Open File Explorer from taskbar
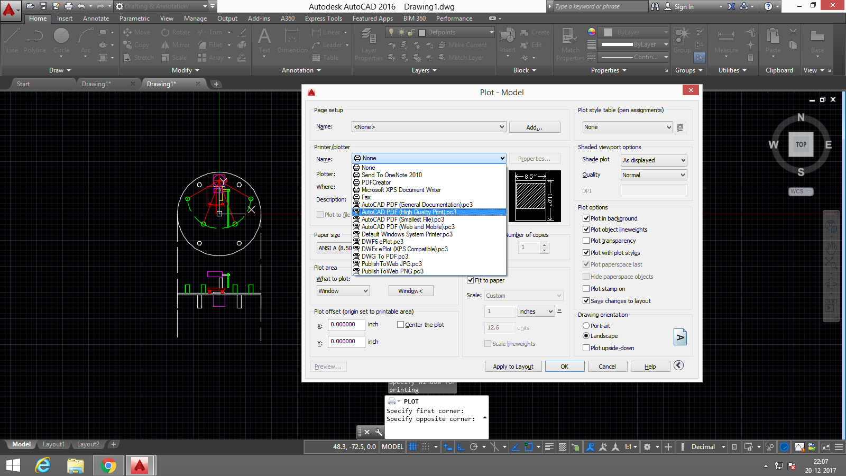846x476 pixels. (76, 465)
